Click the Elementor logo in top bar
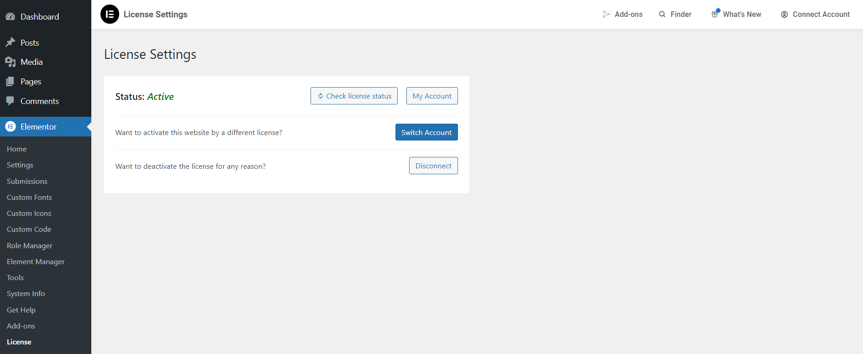The image size is (863, 354). (x=110, y=14)
